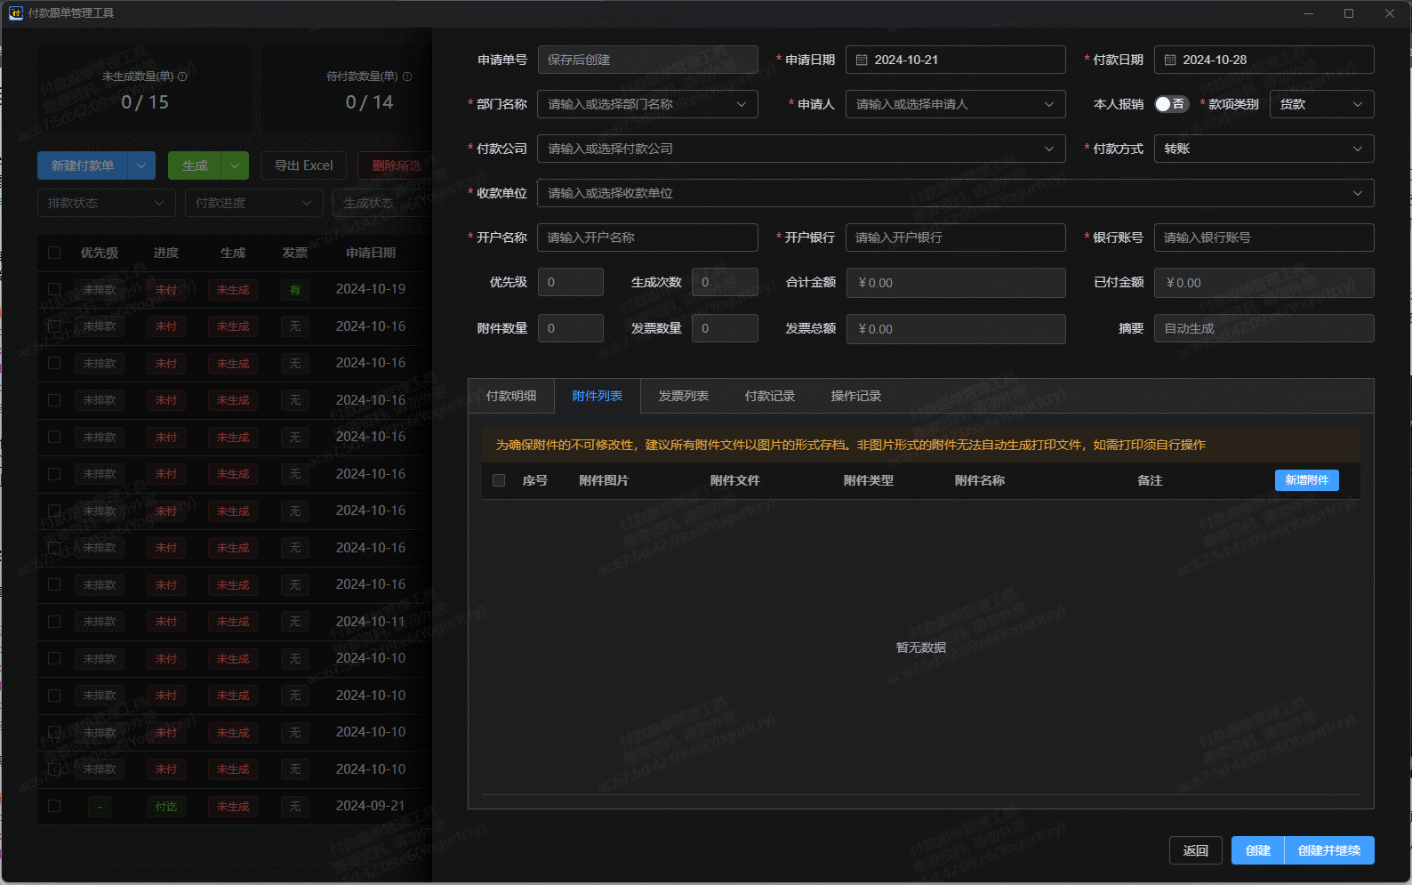Click the 新增附件 button
The width and height of the screenshot is (1412, 885).
[x=1307, y=480]
